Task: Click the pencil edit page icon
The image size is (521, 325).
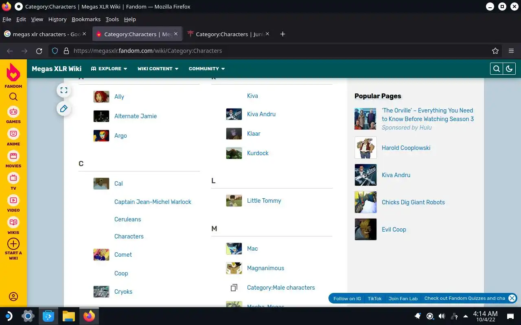Action: coord(64,108)
